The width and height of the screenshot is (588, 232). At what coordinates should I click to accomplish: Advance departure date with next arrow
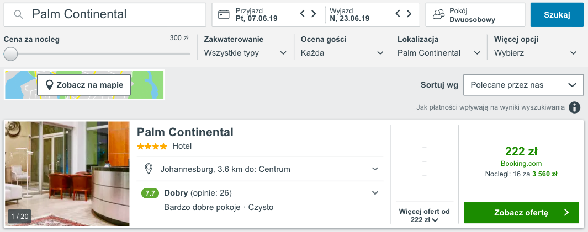pos(410,14)
